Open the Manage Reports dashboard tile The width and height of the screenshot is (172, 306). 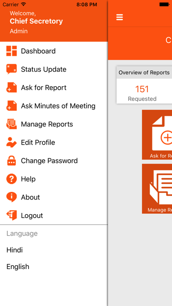point(157,189)
